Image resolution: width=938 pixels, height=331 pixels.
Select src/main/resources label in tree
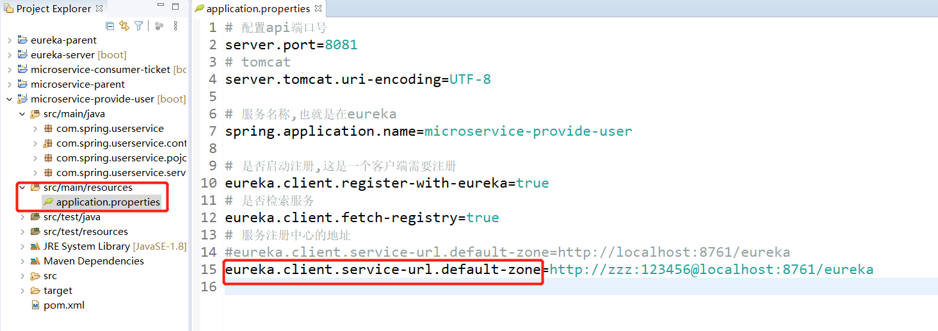tap(88, 188)
